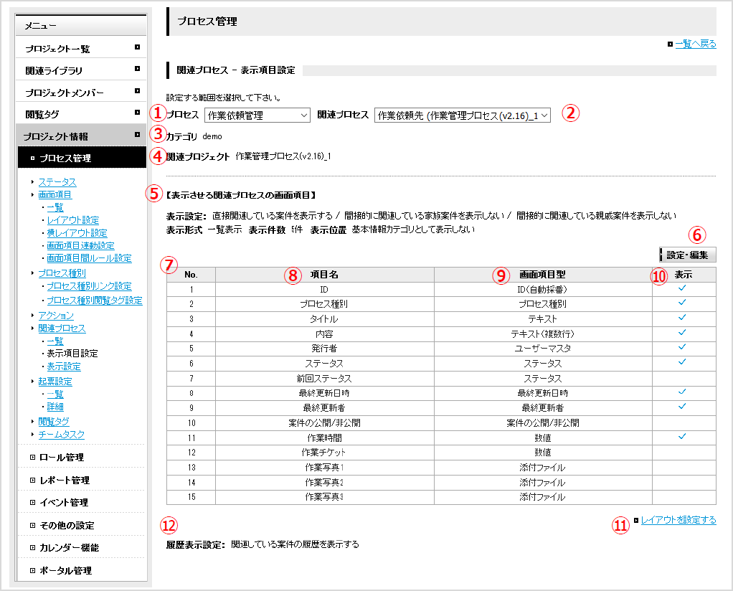Viewport: 733px width, 591px height.
Task: Open プロセス種別リンク設定 in the sidebar
Action: tap(89, 286)
